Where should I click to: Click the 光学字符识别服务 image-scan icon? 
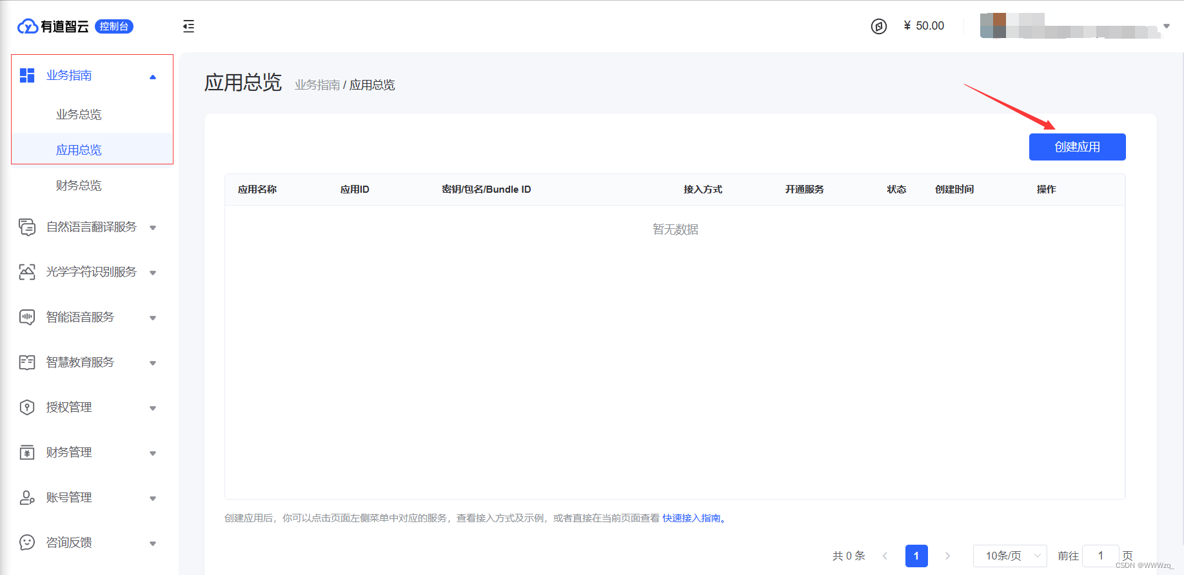(x=27, y=272)
